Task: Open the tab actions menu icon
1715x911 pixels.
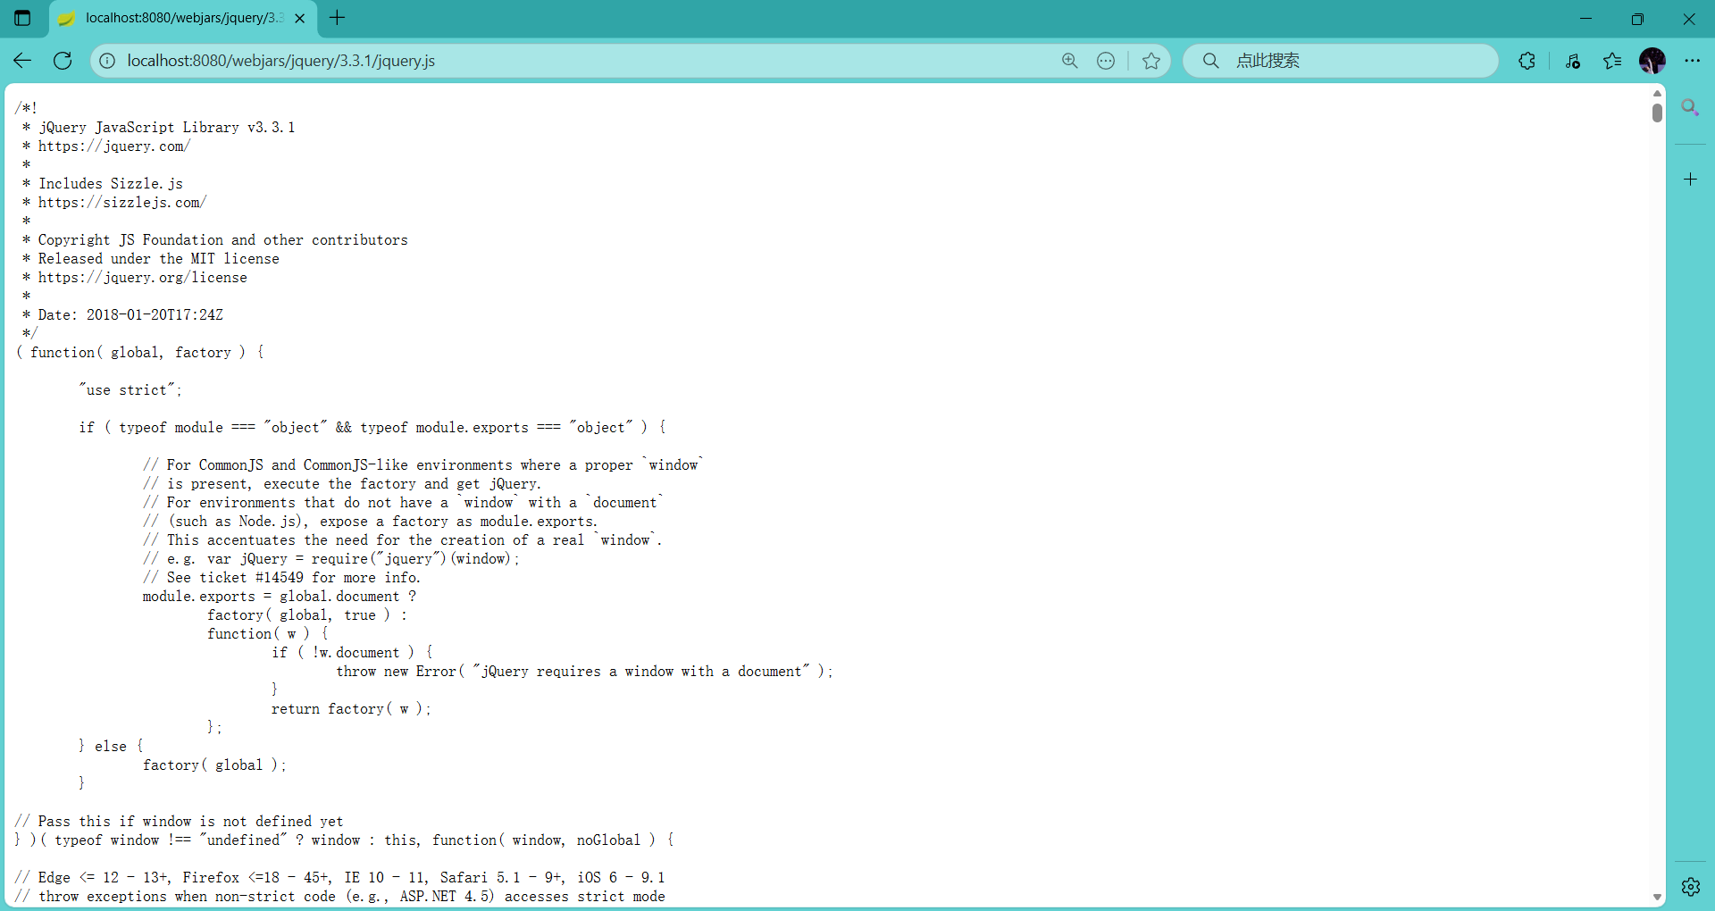Action: [22, 18]
